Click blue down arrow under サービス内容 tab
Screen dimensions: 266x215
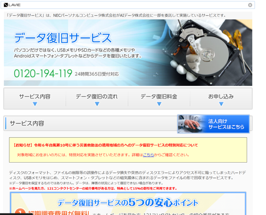[x=35, y=104]
